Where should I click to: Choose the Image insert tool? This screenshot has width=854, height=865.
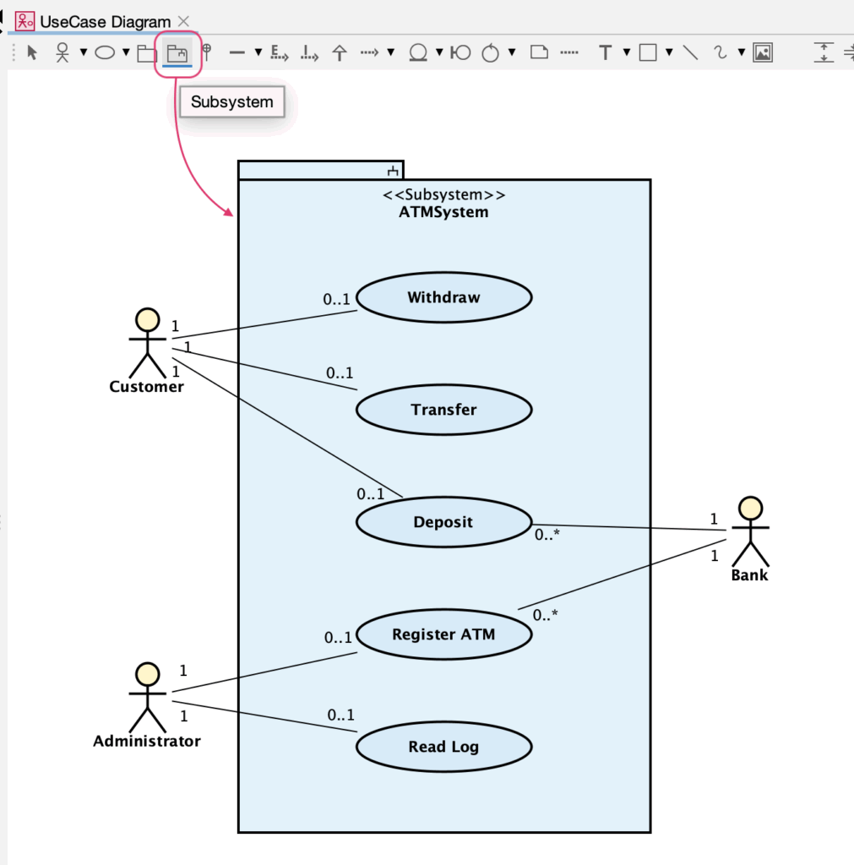763,53
